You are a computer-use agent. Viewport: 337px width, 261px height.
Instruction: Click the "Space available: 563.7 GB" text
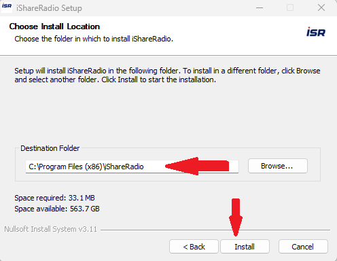[x=57, y=209]
